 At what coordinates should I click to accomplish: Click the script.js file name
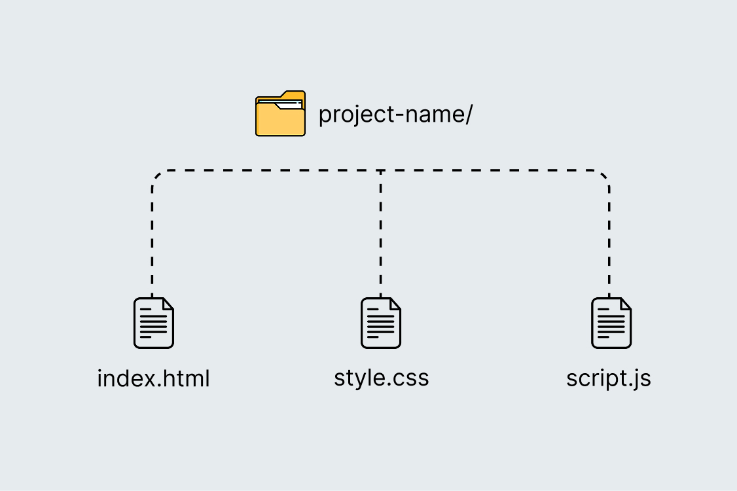tap(609, 379)
